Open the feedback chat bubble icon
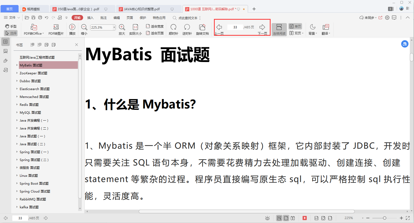 pyautogui.click(x=394, y=18)
